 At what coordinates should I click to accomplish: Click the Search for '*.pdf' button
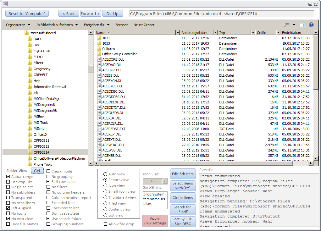coord(182,210)
